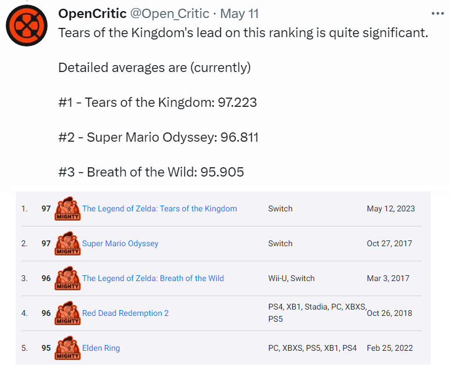Click the Mighty badge beside Red Dead Redemption 2

coord(67,313)
